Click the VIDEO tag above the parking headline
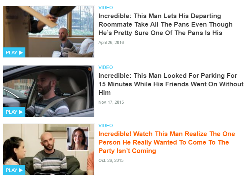Image resolution: width=250 pixels, height=180 pixels. pyautogui.click(x=105, y=67)
